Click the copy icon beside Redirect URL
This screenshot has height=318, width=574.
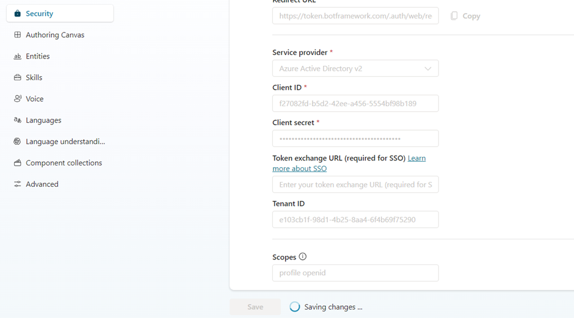(x=454, y=16)
